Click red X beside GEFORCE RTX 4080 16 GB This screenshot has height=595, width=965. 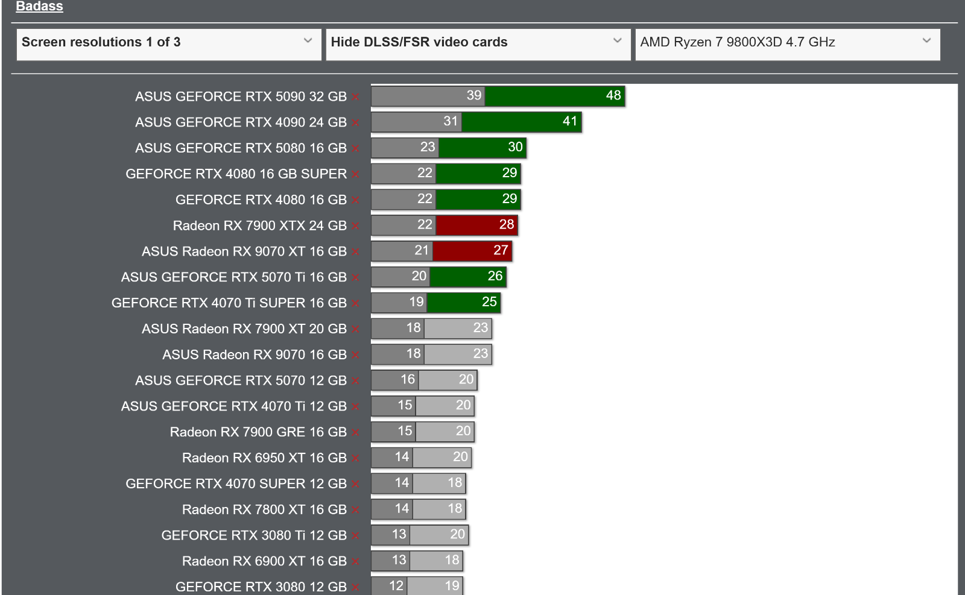click(356, 201)
